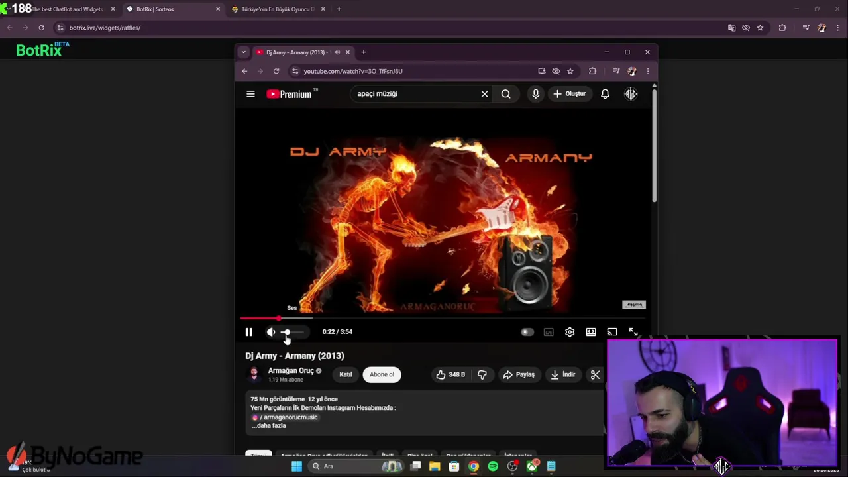Bookmark the BotRix page with the star
The width and height of the screenshot is (848, 477).
pyautogui.click(x=760, y=28)
